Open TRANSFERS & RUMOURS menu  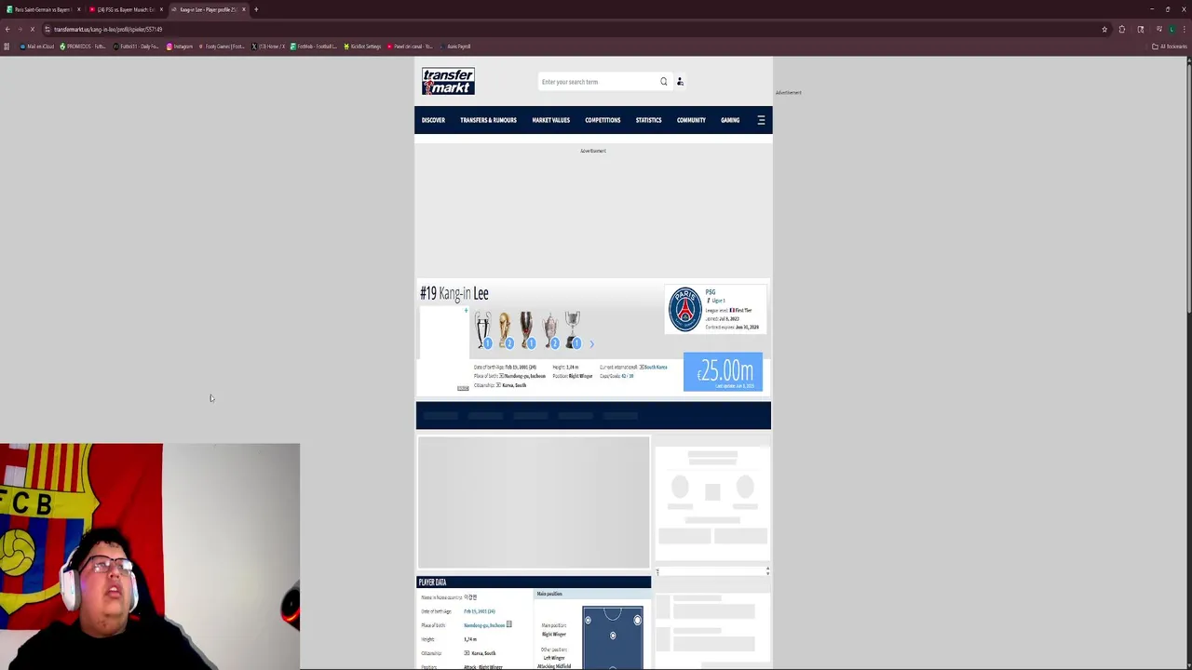(488, 120)
